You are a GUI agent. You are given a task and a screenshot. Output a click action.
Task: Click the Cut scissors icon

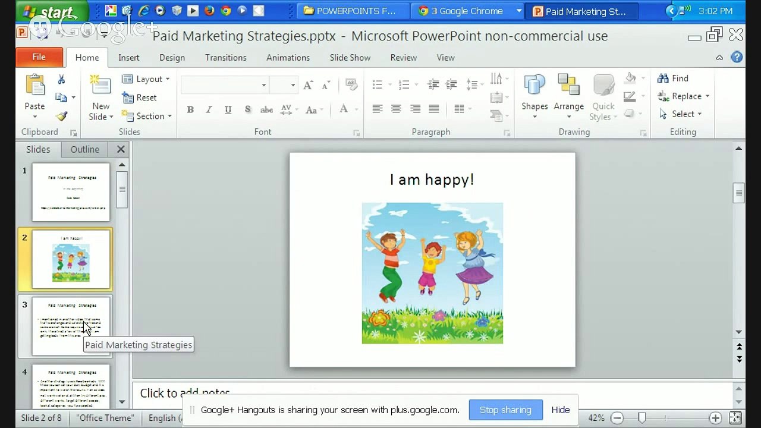pyautogui.click(x=61, y=79)
